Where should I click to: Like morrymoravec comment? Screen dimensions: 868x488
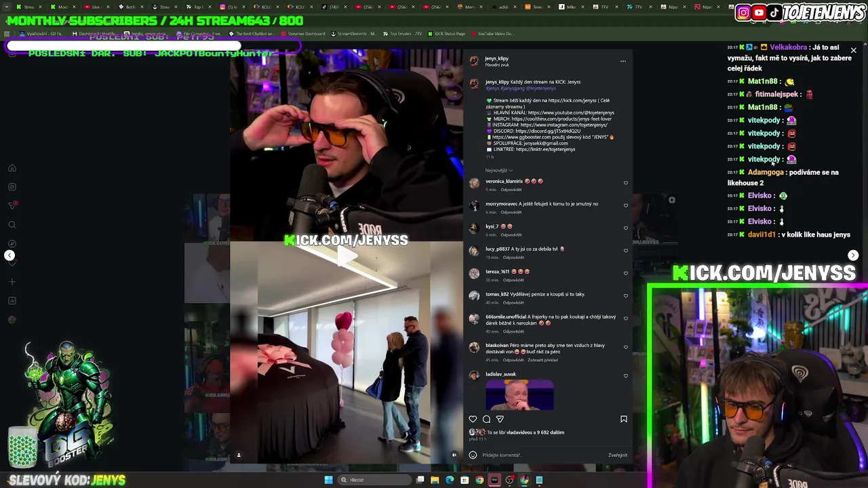[x=625, y=205]
